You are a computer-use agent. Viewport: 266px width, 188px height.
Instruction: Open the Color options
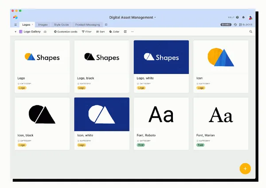[x=114, y=31]
